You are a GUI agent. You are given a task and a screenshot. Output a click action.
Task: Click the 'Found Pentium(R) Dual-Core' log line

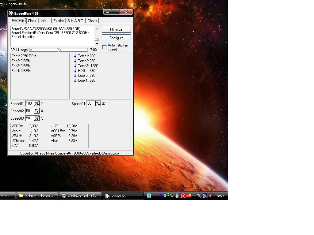(x=50, y=33)
